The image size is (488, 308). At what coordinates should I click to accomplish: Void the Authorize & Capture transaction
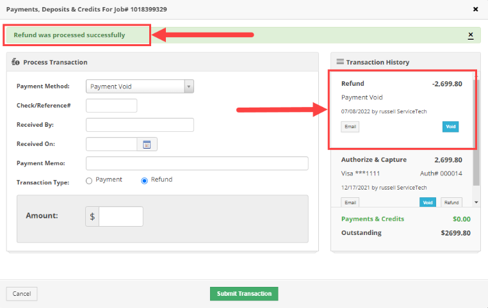pyautogui.click(x=428, y=202)
